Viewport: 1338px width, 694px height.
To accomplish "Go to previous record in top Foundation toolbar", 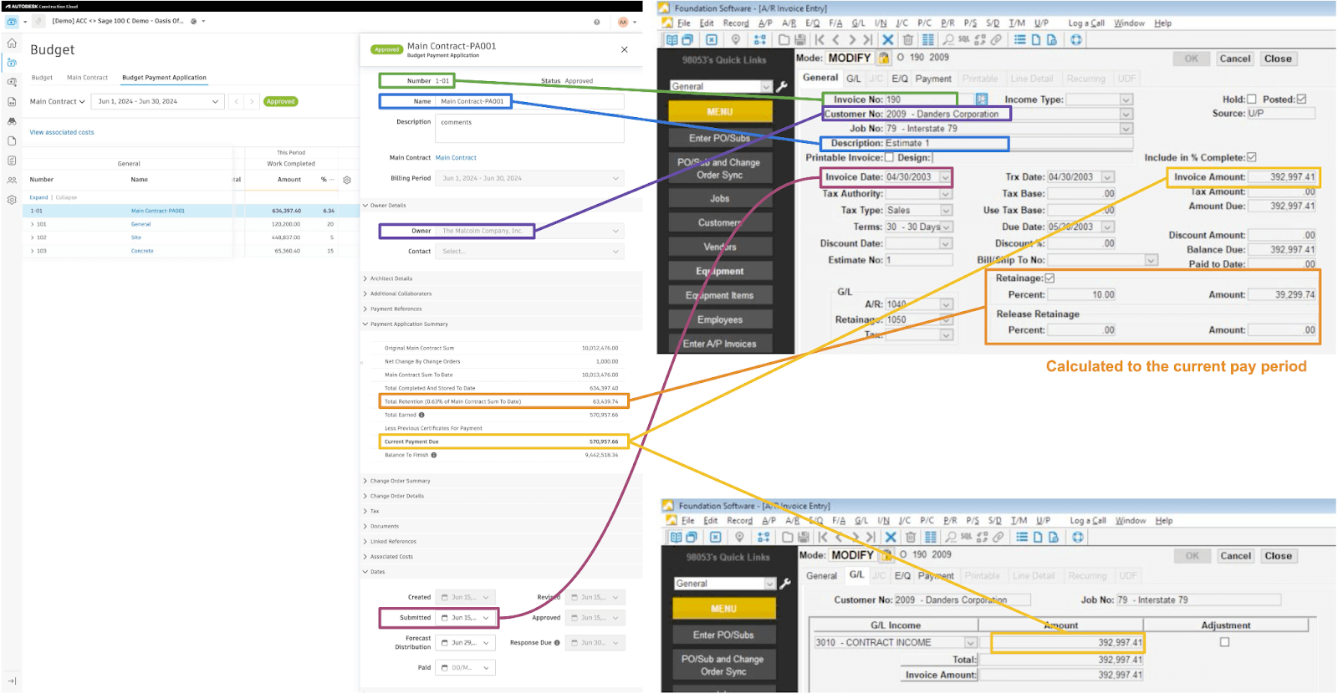I will point(835,39).
